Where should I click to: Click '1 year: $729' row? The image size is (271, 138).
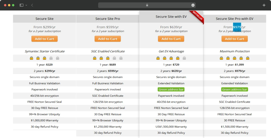[171, 64]
